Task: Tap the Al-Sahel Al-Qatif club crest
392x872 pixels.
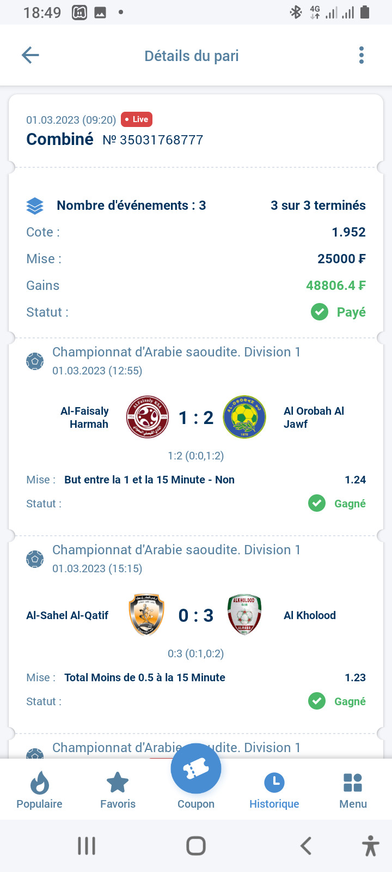Action: (x=146, y=615)
